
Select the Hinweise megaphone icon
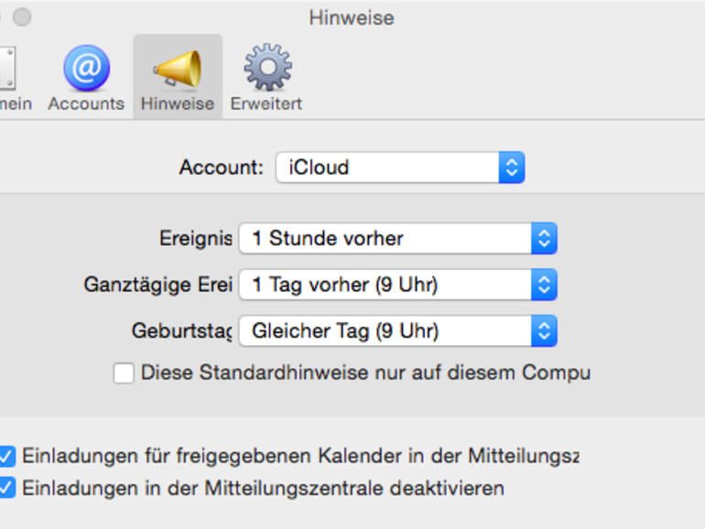178,77
